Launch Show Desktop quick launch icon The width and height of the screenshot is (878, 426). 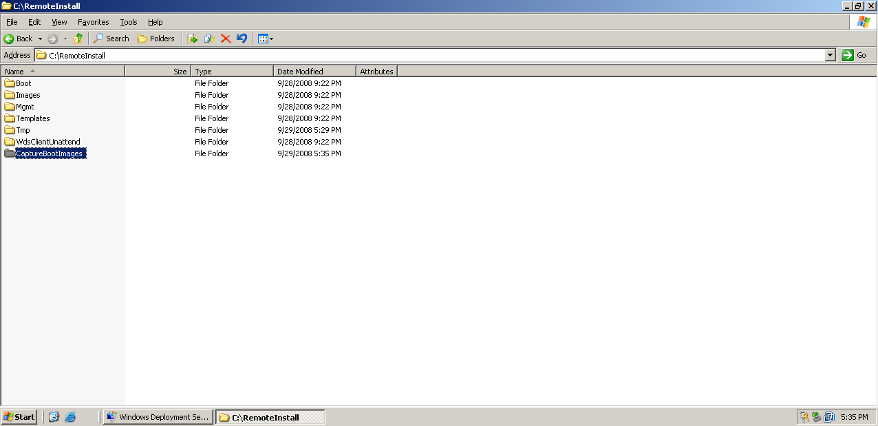click(x=54, y=417)
